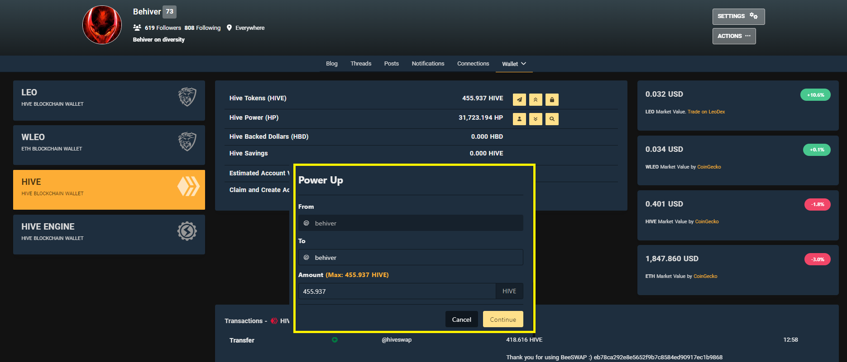Open the Trade on LeoDex link

tap(706, 112)
